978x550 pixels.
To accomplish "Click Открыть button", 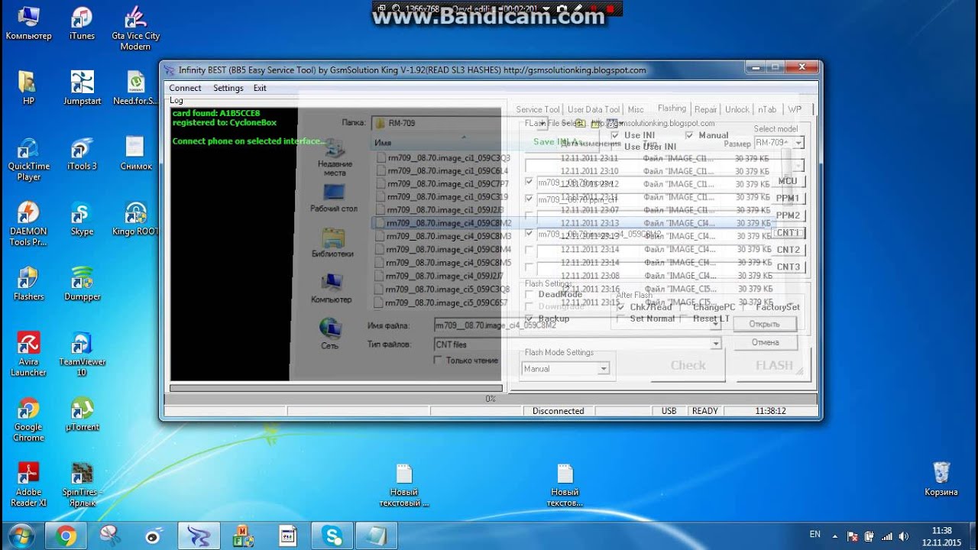I will [x=764, y=324].
